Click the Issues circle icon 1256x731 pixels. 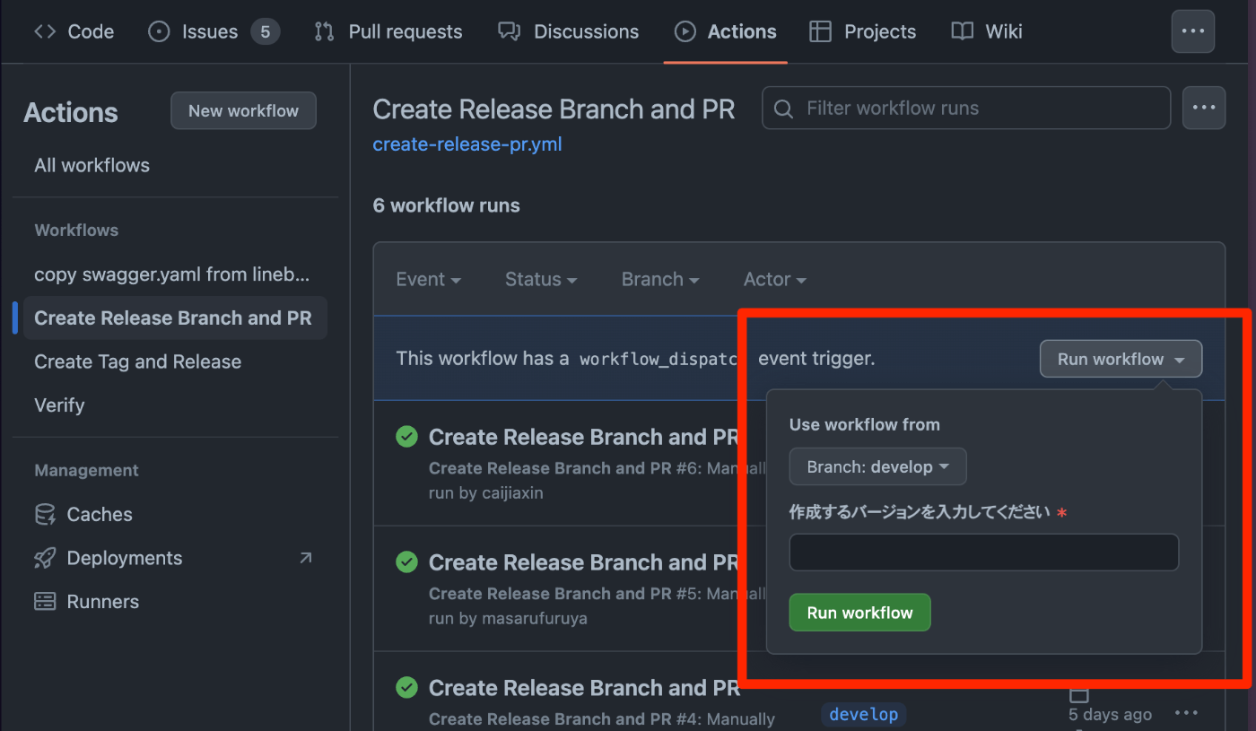(x=159, y=31)
